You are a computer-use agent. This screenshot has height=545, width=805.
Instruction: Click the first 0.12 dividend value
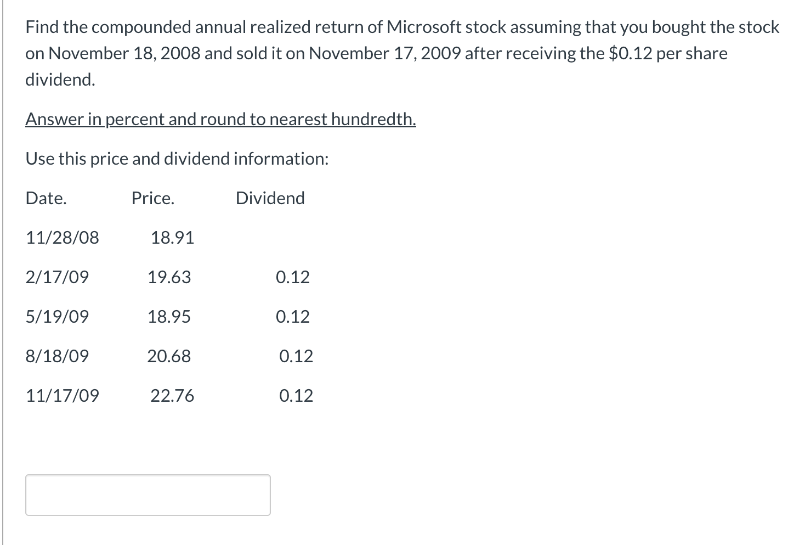click(293, 277)
